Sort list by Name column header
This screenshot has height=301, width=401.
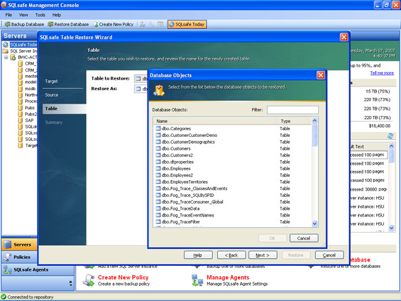click(215, 121)
